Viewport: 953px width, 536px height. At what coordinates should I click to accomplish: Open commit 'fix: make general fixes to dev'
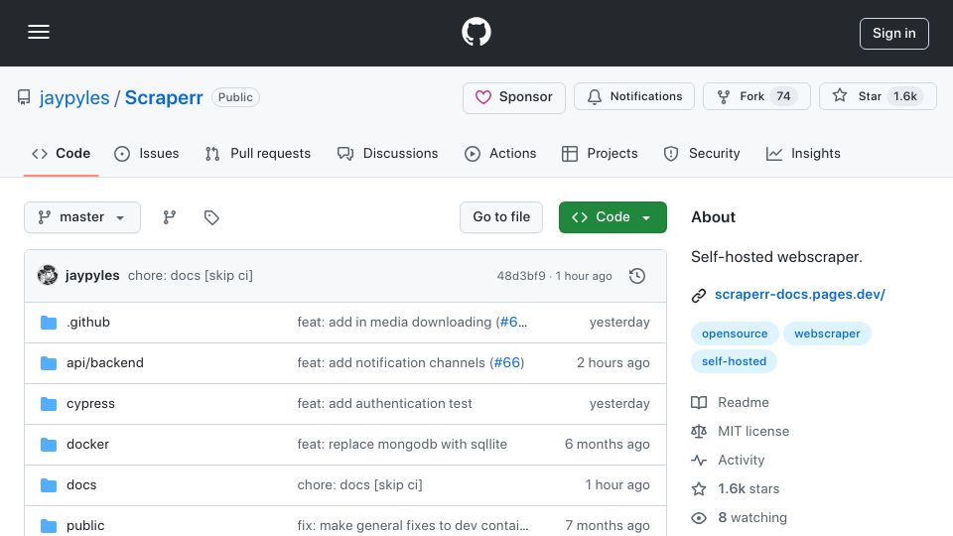pyautogui.click(x=413, y=526)
